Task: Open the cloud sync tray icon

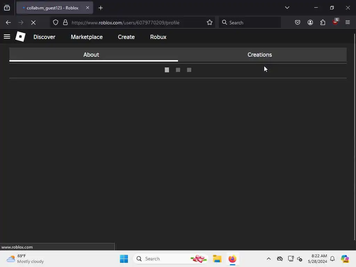Action: point(280,259)
